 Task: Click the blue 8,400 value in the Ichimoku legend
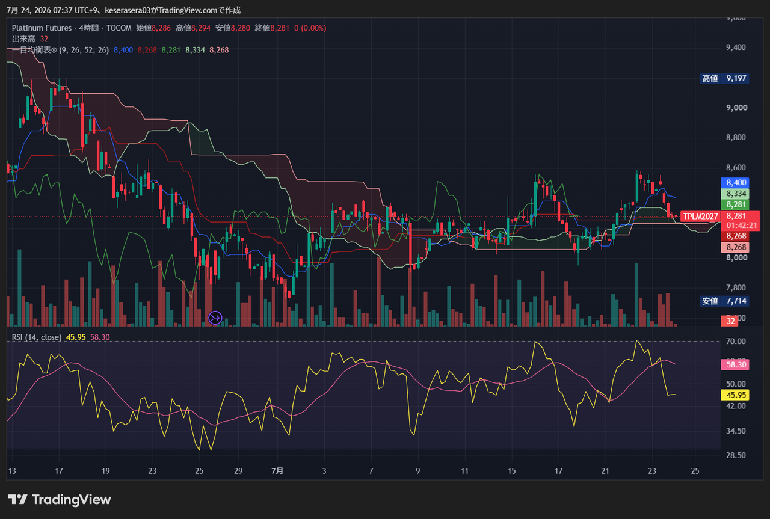[123, 50]
